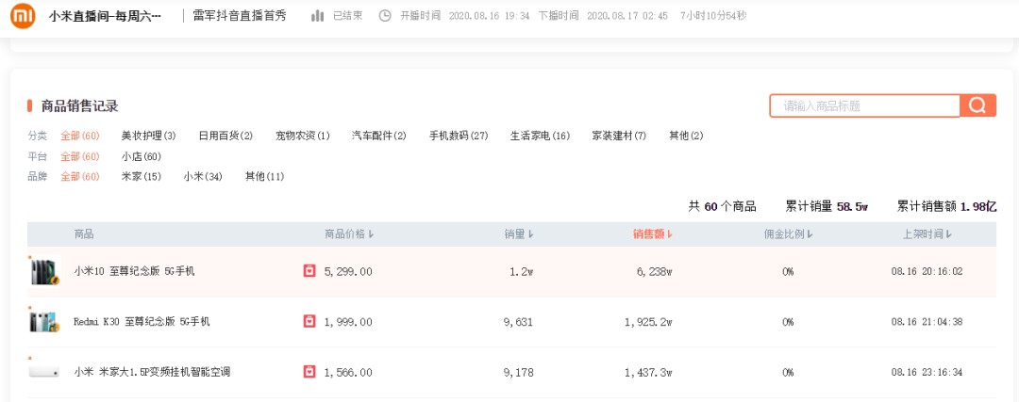Click the 下播时间 2020.08.17 02:45 text
This screenshot has height=402, width=1019.
[603, 16]
